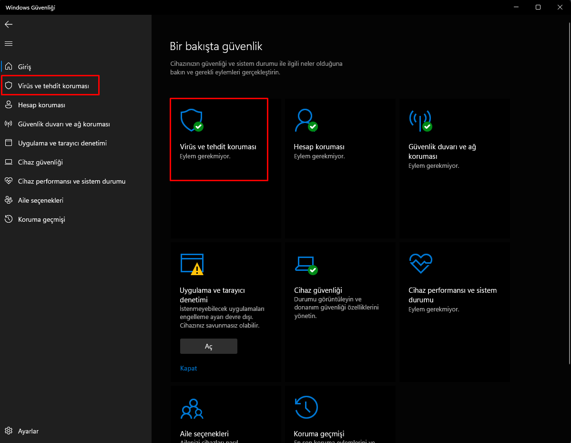
Task: Maximize the Windows Güvenliği window
Action: click(538, 7)
